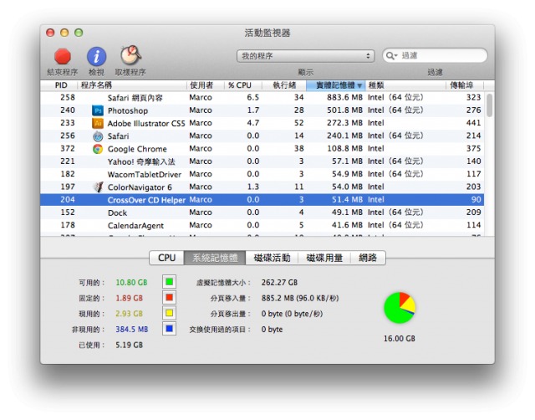Select the Photoshop Ps app icon
The width and height of the screenshot is (535, 420).
(x=98, y=110)
